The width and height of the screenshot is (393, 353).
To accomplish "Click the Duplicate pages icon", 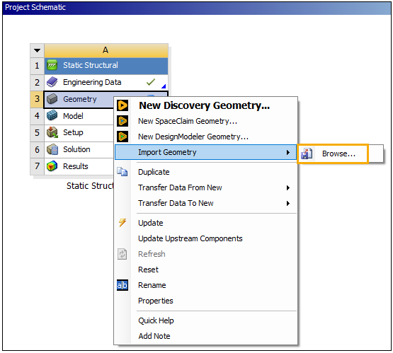I will 123,172.
